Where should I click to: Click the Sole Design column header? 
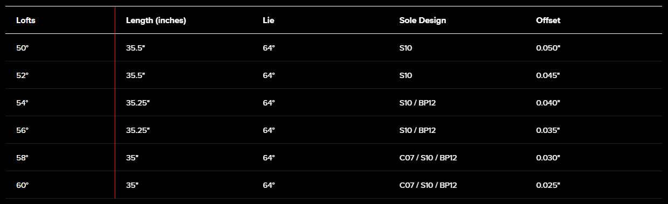(x=423, y=20)
